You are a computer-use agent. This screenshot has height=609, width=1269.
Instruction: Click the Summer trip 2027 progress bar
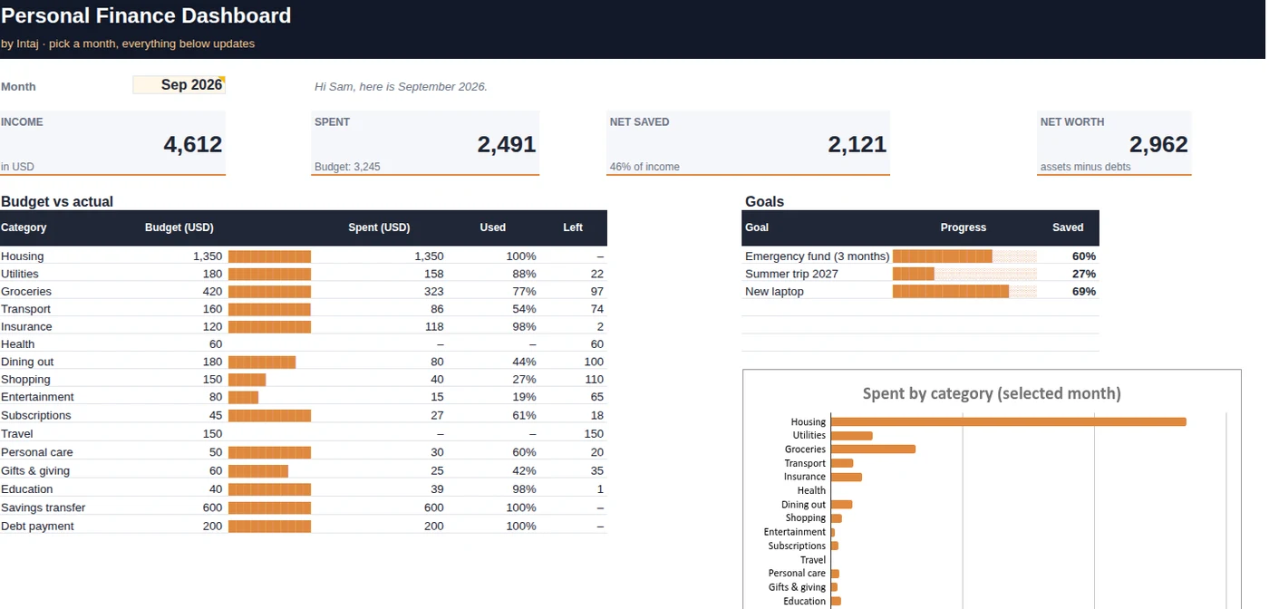pyautogui.click(x=964, y=274)
